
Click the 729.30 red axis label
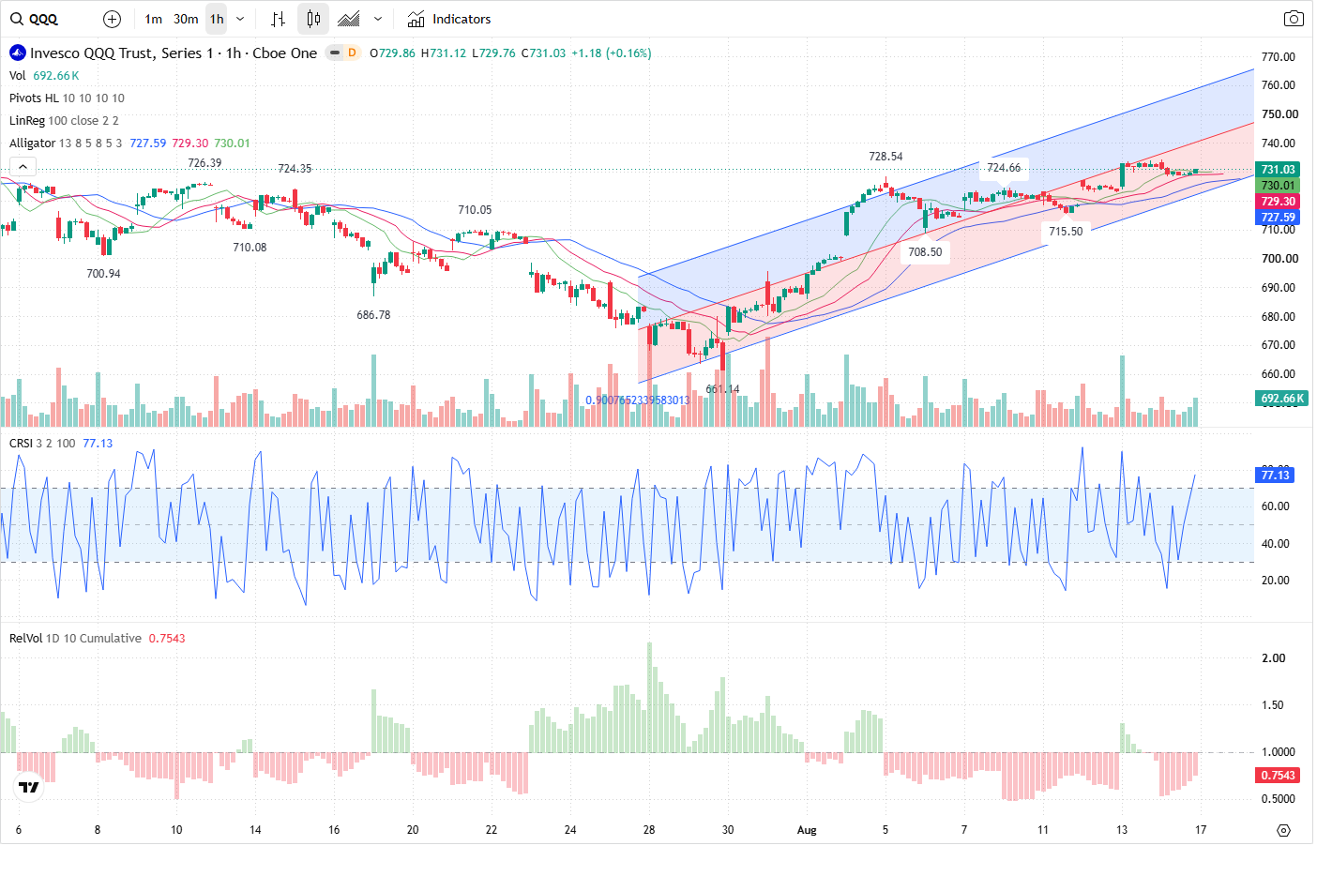tap(1278, 202)
